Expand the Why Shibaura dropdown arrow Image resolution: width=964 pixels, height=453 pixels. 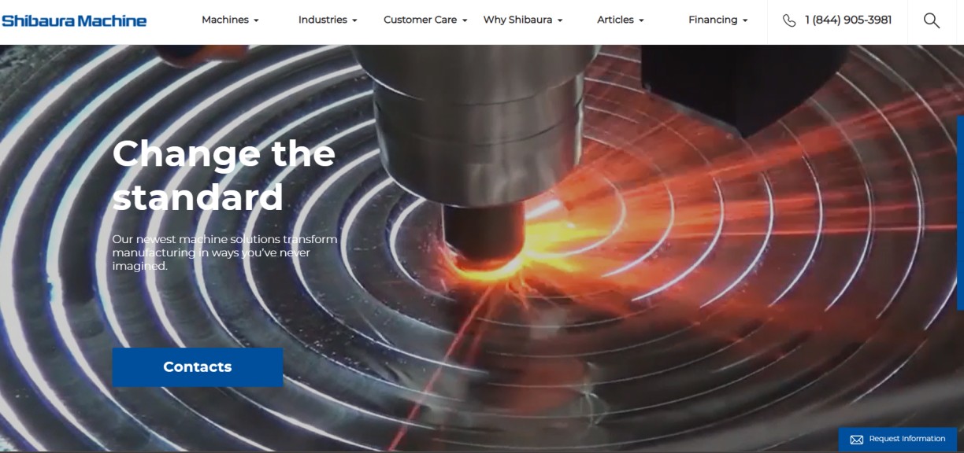(x=560, y=20)
